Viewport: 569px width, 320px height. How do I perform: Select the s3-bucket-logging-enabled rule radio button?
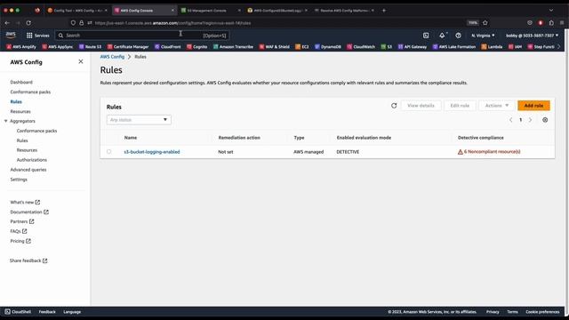[108, 152]
